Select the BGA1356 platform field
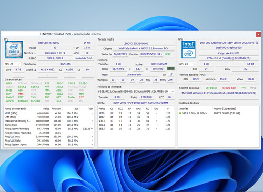The image size is (263, 192). click(66, 64)
